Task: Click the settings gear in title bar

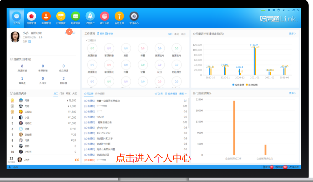Action: 269,10
